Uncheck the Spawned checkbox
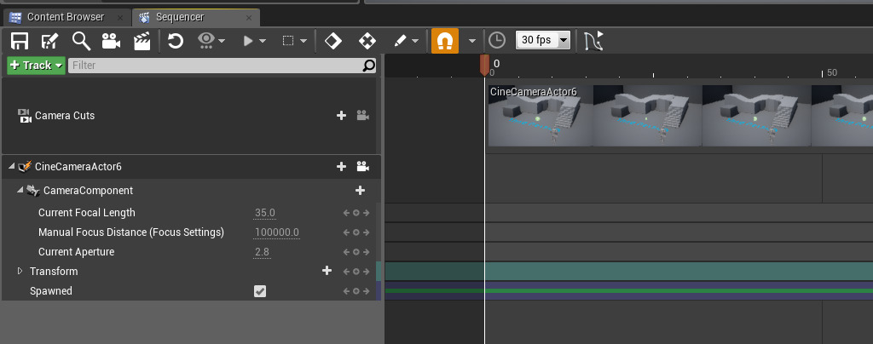 tap(260, 291)
